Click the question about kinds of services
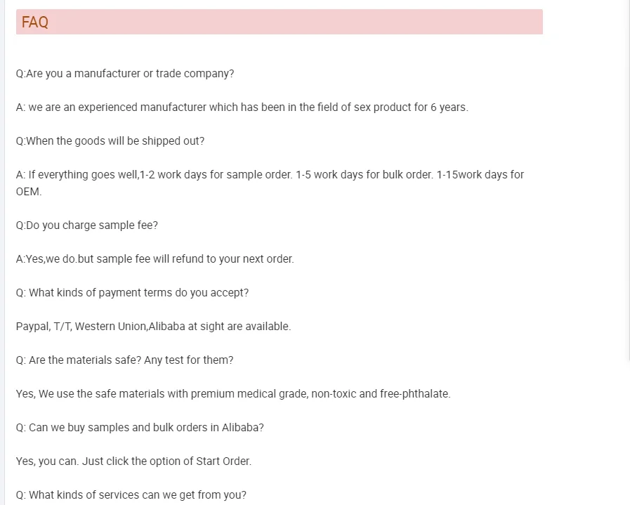 pos(131,495)
